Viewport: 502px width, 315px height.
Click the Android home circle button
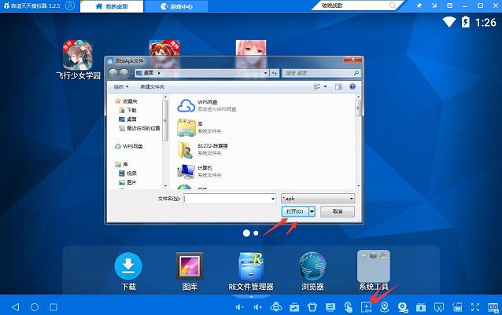point(35,307)
